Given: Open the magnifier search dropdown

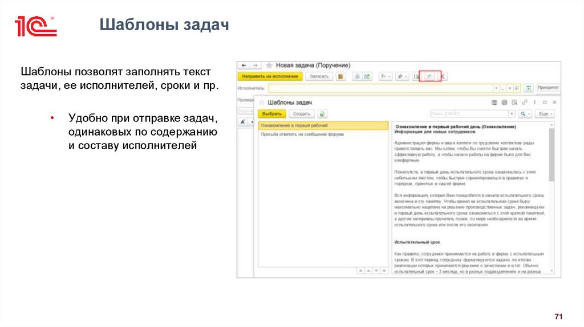Looking at the screenshot, I should pos(525,113).
